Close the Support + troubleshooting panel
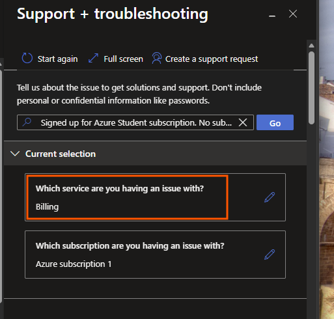Viewport: 334px width, 319px height. coord(293,14)
